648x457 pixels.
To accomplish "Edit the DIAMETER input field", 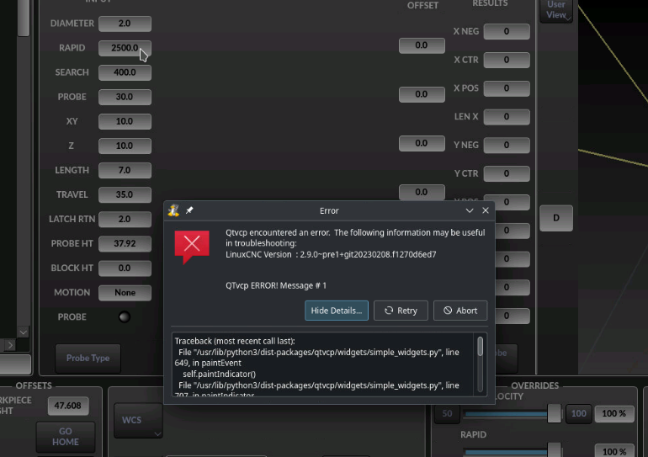I will [x=125, y=24].
